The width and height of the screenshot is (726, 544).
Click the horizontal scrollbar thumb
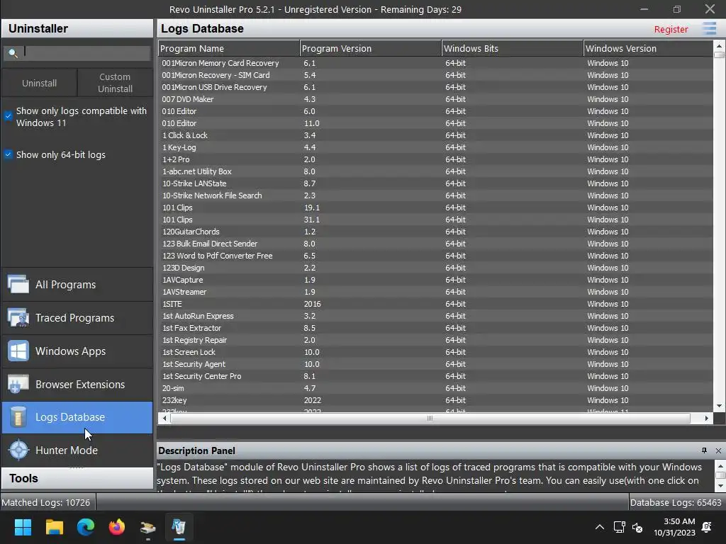(x=430, y=418)
